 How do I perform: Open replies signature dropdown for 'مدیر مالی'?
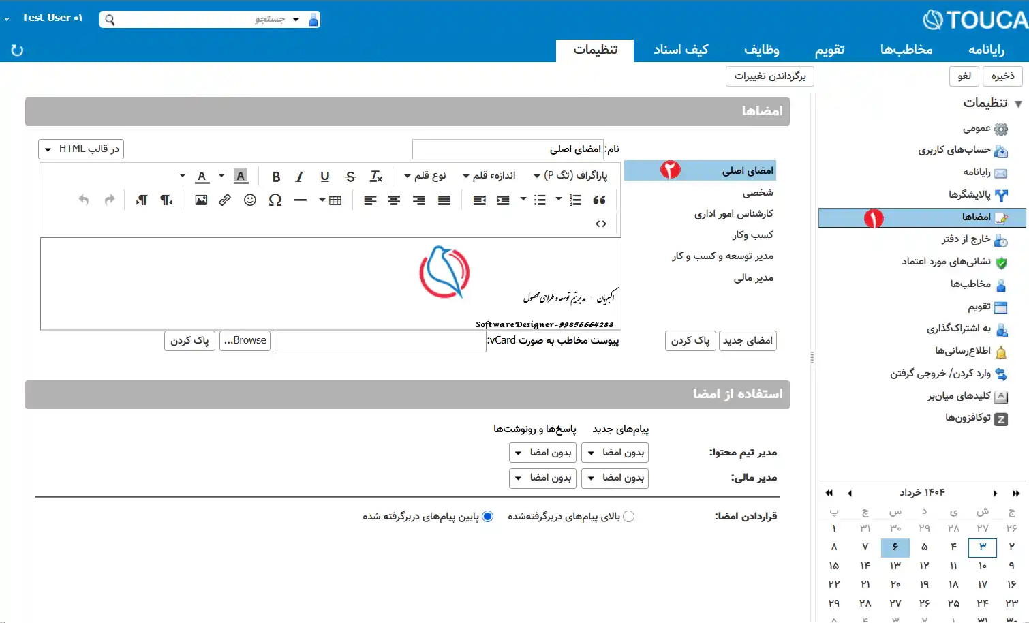coord(542,478)
